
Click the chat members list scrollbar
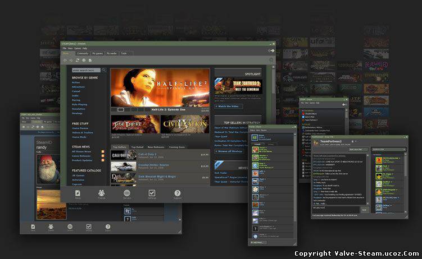point(405,183)
